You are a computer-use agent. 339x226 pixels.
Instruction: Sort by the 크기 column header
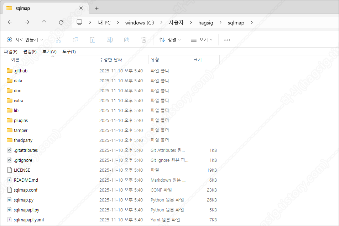pyautogui.click(x=197, y=60)
